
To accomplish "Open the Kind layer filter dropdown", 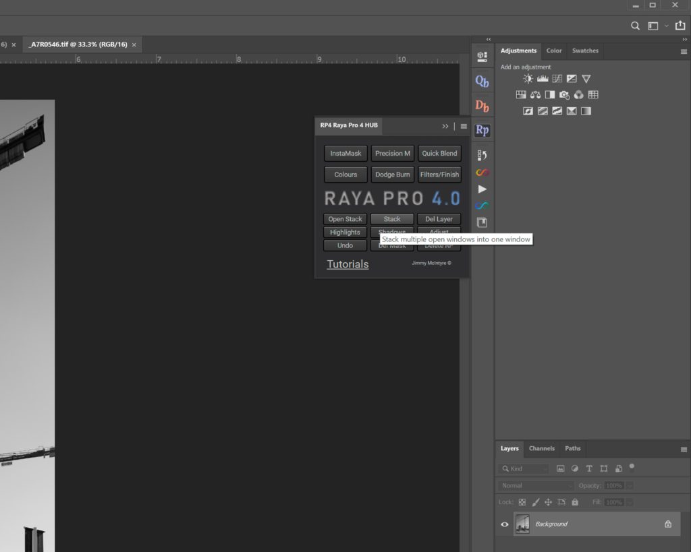I will [x=524, y=469].
